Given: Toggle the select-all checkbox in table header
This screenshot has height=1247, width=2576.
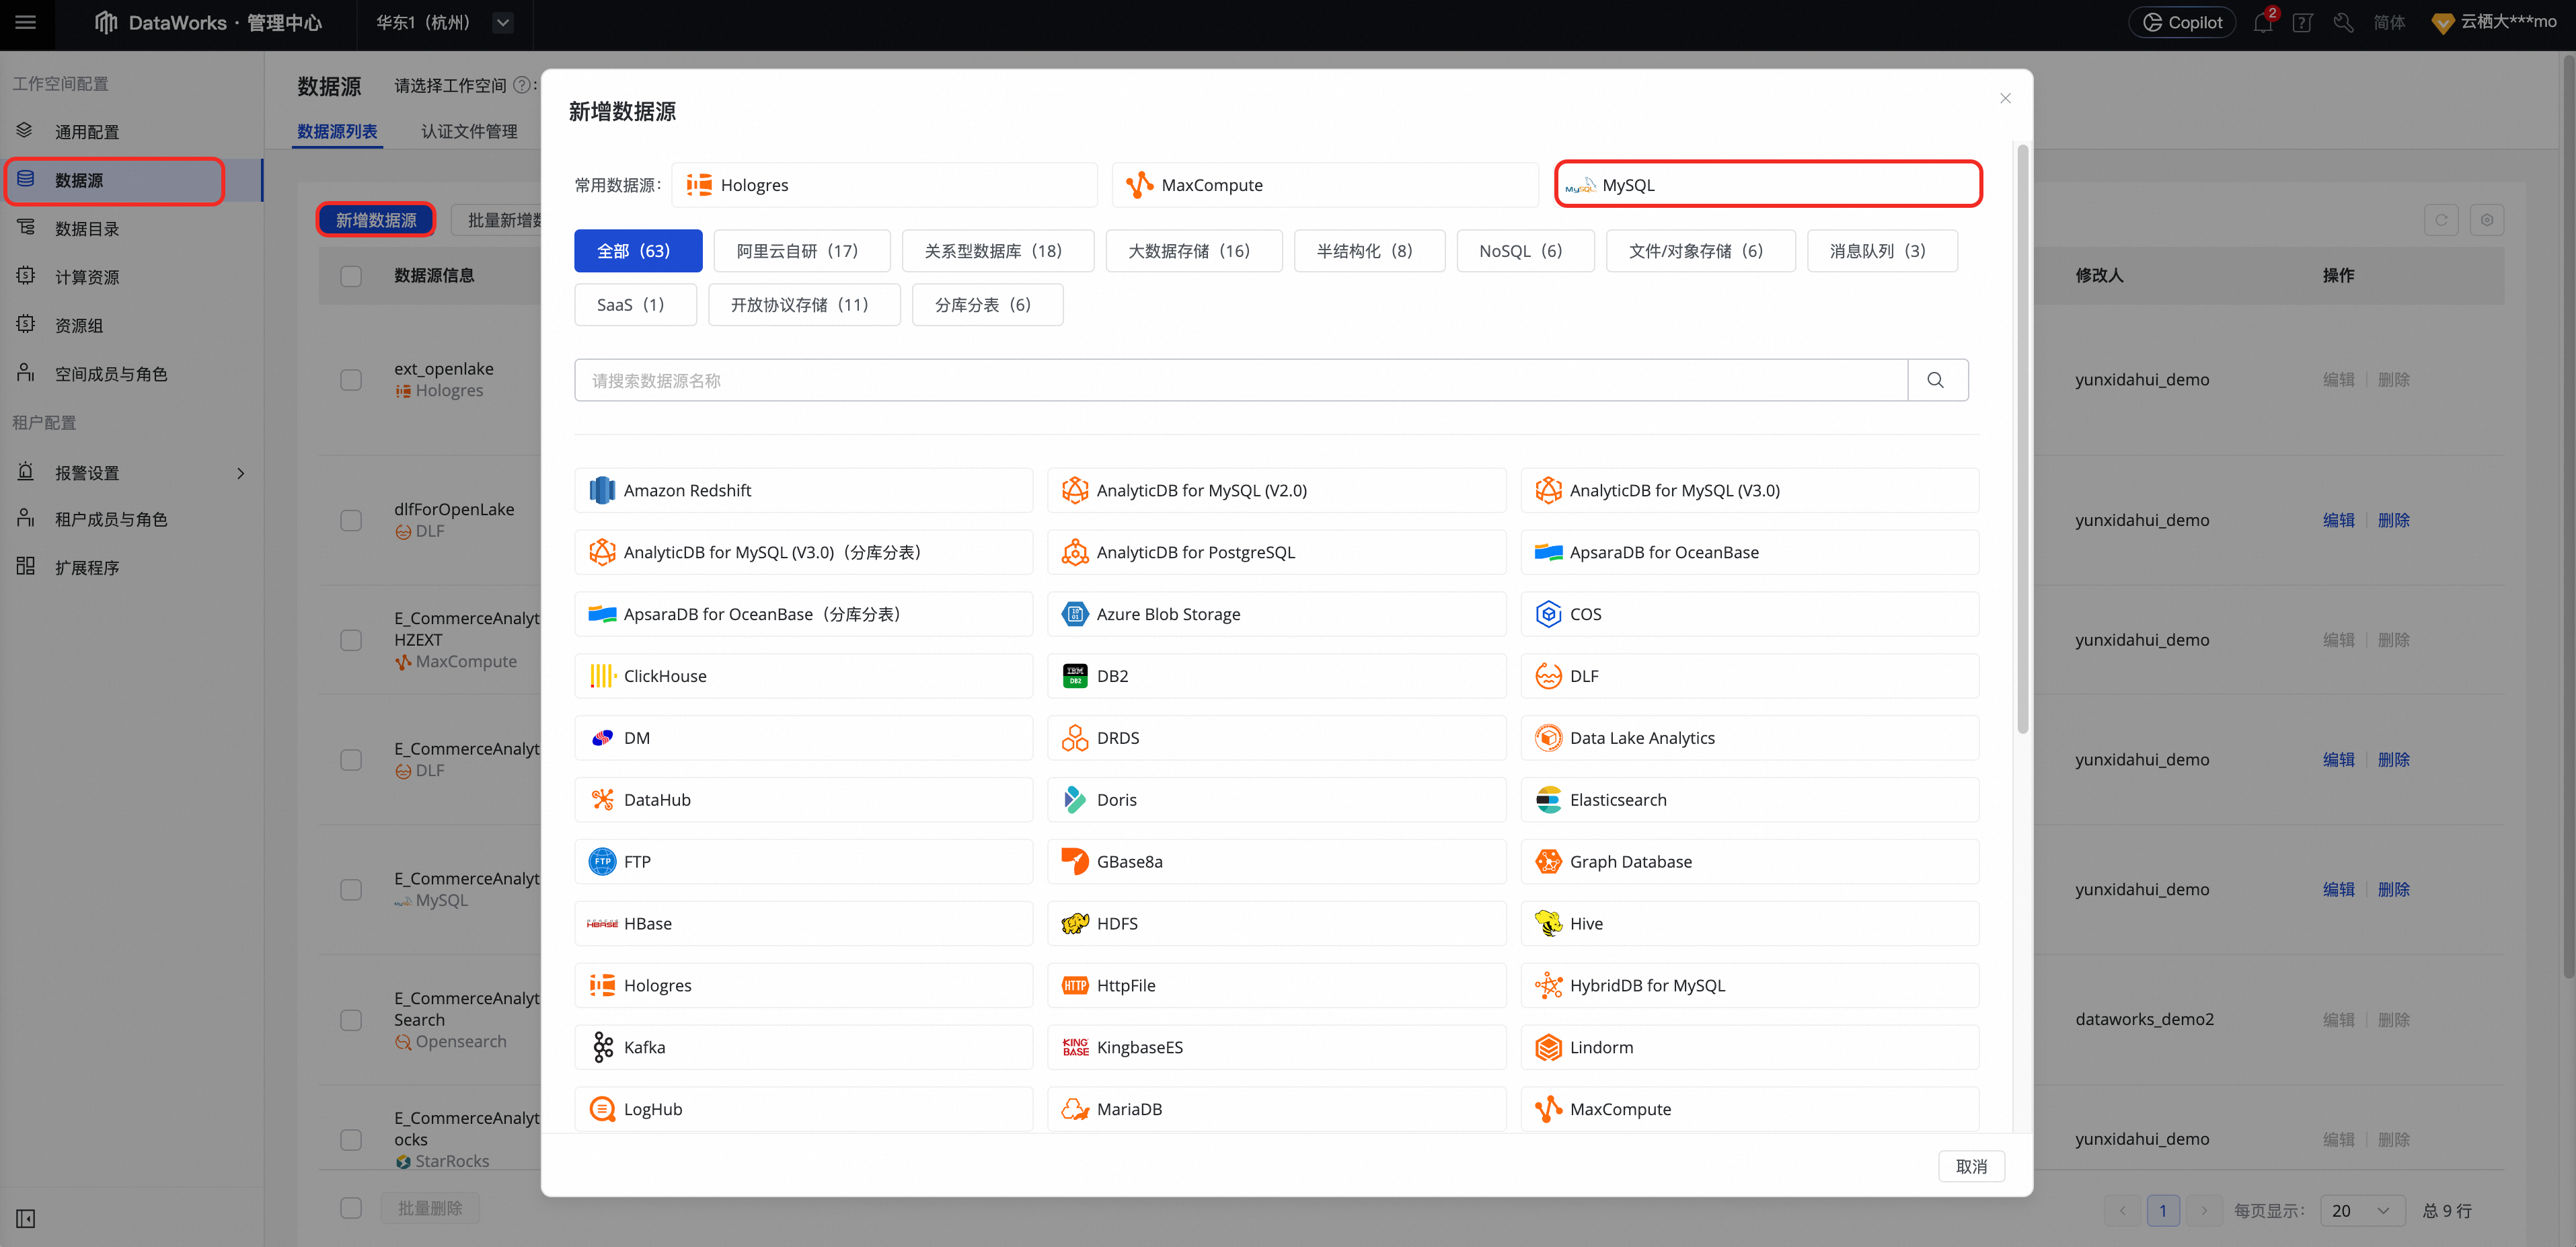Looking at the screenshot, I should pos(351,276).
